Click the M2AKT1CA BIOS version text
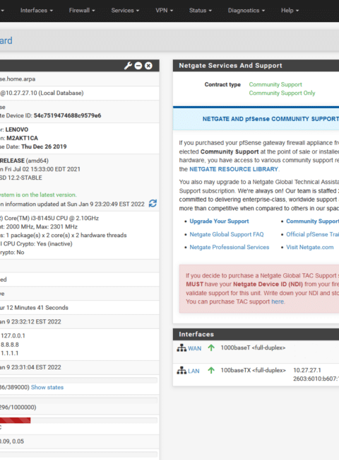Screen dimensions: 339x460 23,138
